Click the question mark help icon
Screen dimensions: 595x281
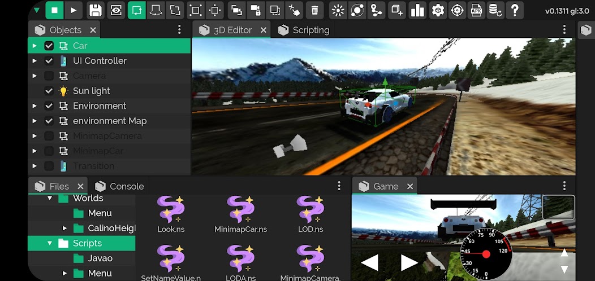[514, 10]
